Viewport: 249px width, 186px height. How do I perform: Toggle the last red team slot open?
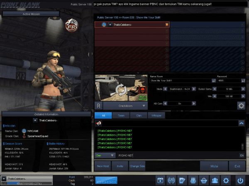click(167, 69)
